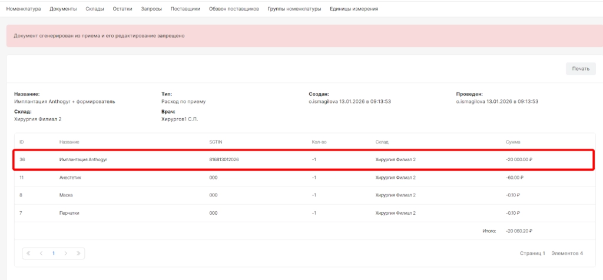Click the Сумма column header

point(512,142)
